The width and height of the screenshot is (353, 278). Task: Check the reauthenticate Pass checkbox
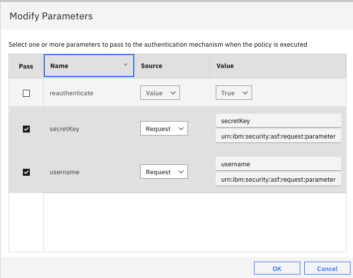(26, 93)
